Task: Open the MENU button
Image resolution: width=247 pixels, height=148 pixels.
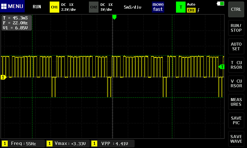Action: coord(12,6)
